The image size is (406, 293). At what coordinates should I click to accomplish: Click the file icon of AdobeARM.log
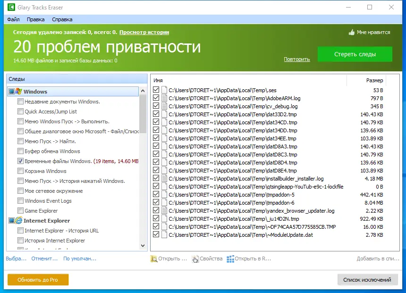(164, 98)
